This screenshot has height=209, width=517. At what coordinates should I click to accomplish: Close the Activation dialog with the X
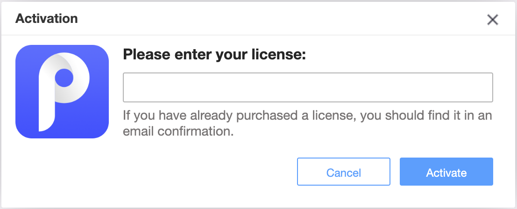click(x=493, y=20)
